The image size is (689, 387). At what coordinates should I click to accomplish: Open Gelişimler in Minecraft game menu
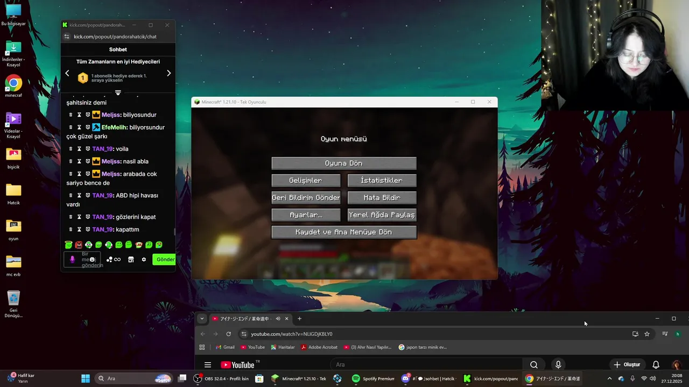[306, 181]
